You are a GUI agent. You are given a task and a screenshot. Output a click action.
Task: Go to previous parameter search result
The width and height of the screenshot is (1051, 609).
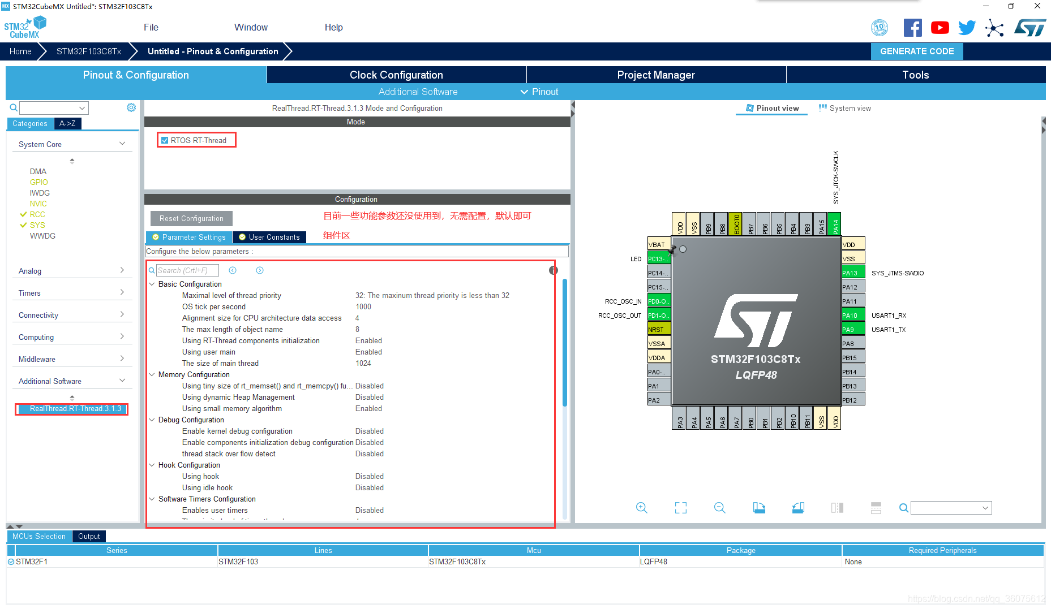coord(233,270)
